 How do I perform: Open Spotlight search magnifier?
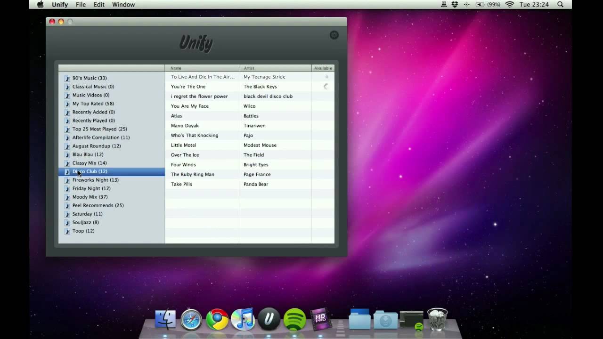[x=560, y=4]
